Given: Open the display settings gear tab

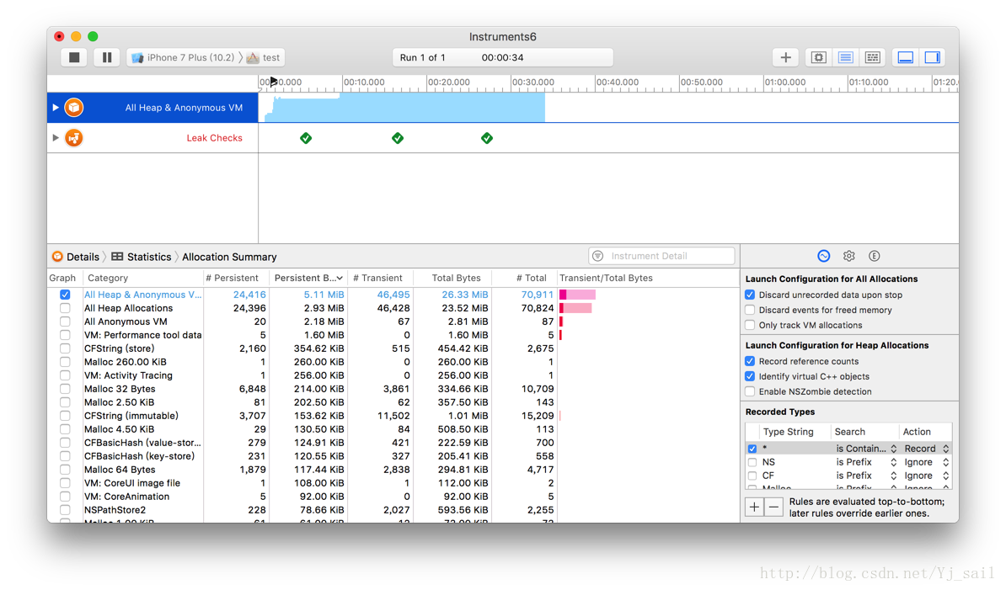Looking at the screenshot, I should [848, 256].
